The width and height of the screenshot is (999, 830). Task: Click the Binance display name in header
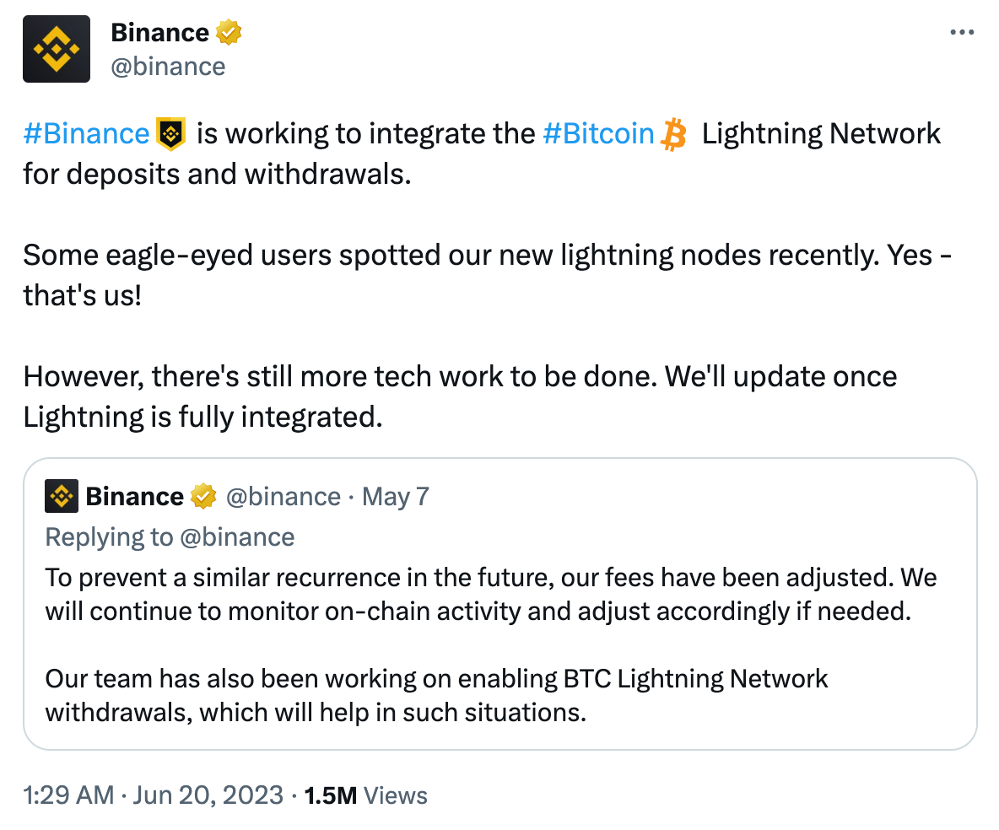159,33
